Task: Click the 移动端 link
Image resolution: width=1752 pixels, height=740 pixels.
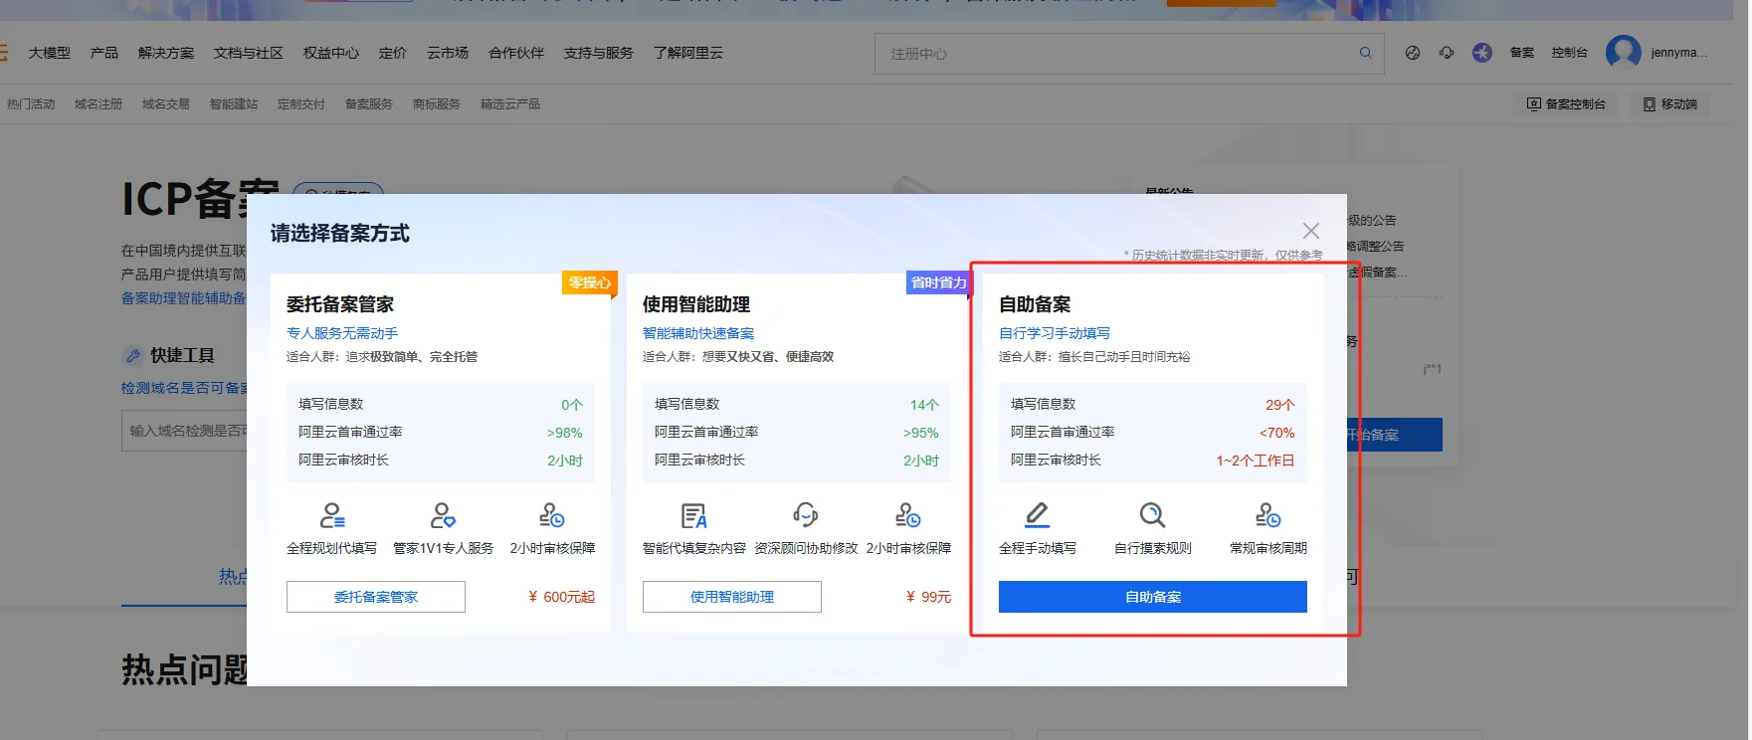Action: (1670, 104)
